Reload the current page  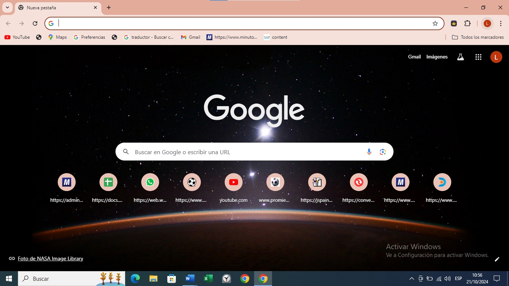(x=35, y=23)
